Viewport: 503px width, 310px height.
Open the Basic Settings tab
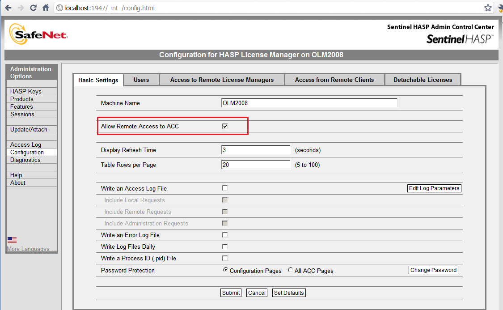(98, 80)
